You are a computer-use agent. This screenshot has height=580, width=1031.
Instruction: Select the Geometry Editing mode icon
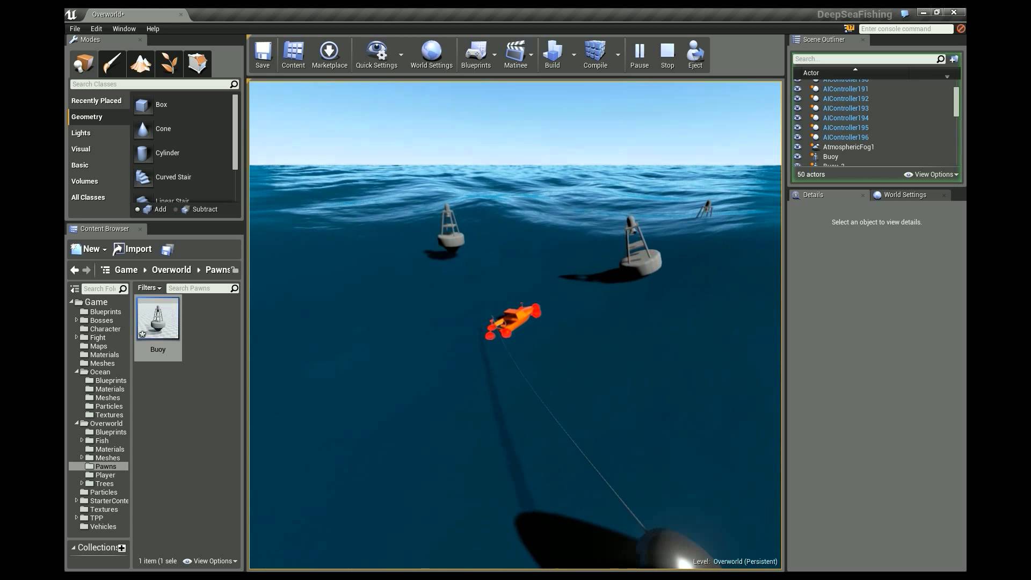tap(197, 63)
